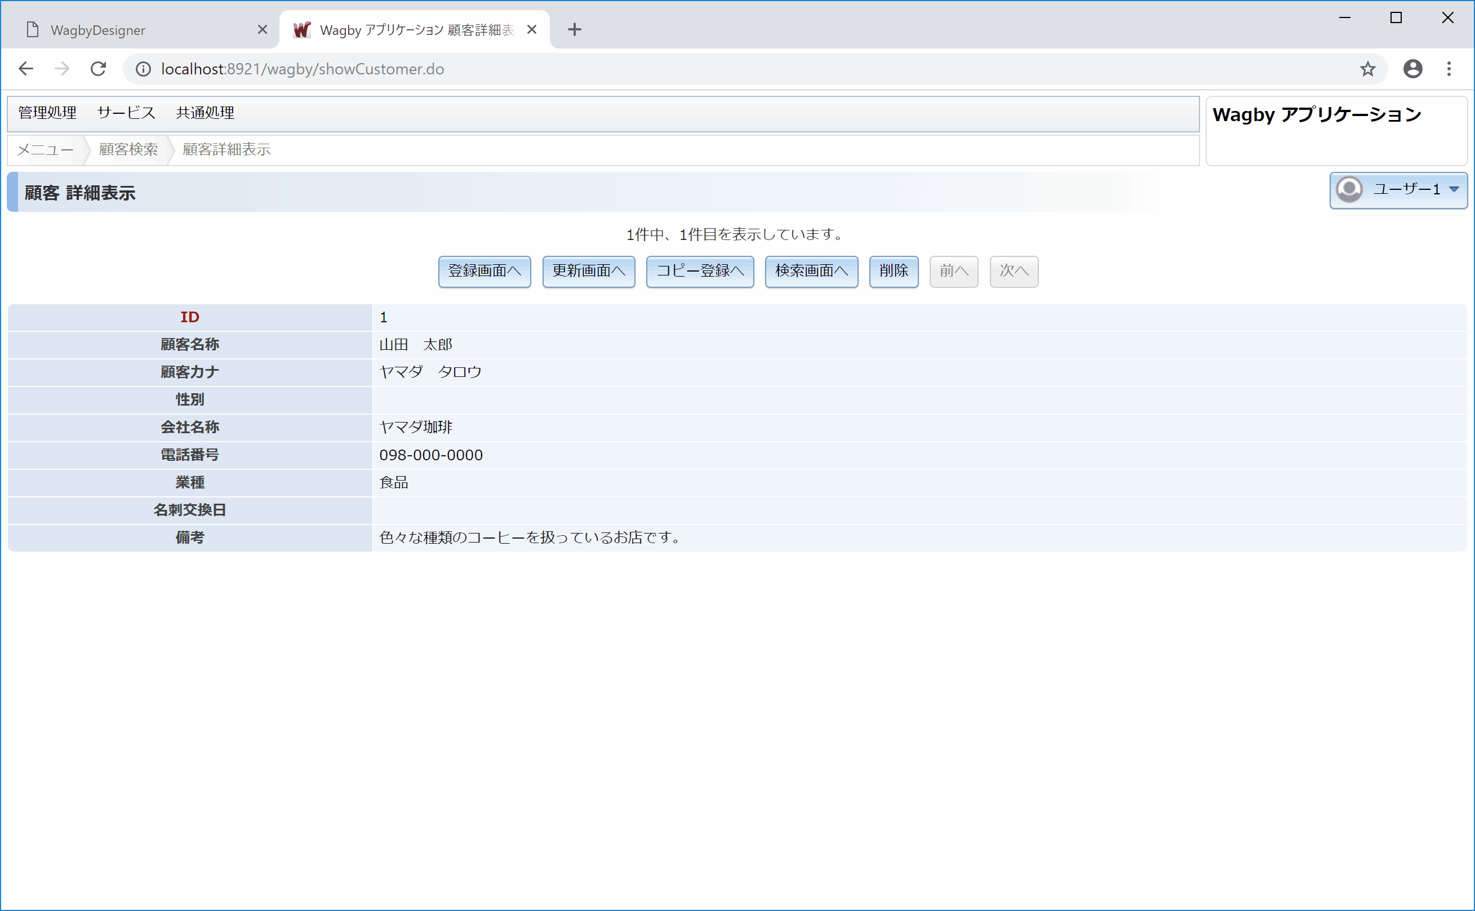This screenshot has height=911, width=1475.
Task: Click the disabled 前へ button
Action: coord(954,271)
